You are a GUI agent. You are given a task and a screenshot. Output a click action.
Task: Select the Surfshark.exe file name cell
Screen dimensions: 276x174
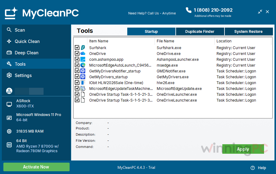click(x=169, y=48)
